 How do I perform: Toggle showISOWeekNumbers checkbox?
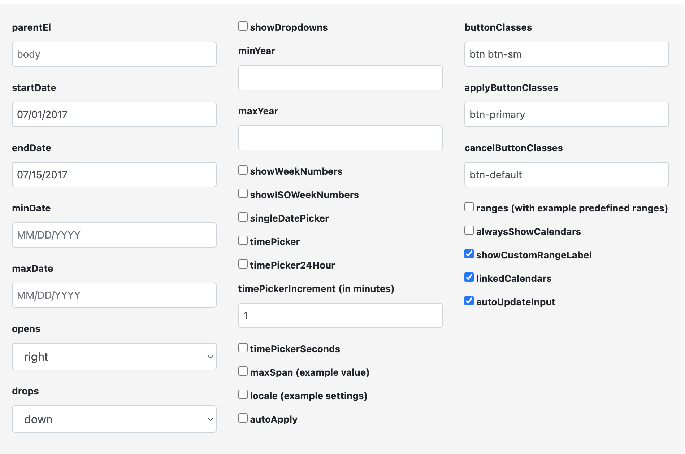point(243,194)
